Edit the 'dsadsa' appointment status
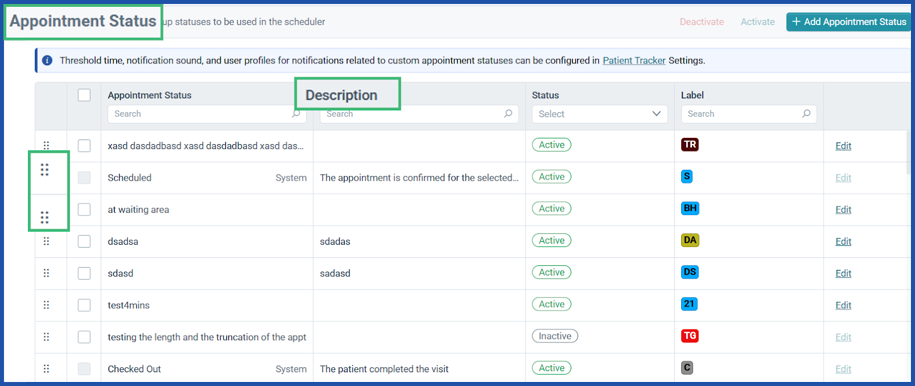This screenshot has height=386, width=915. pyautogui.click(x=843, y=241)
